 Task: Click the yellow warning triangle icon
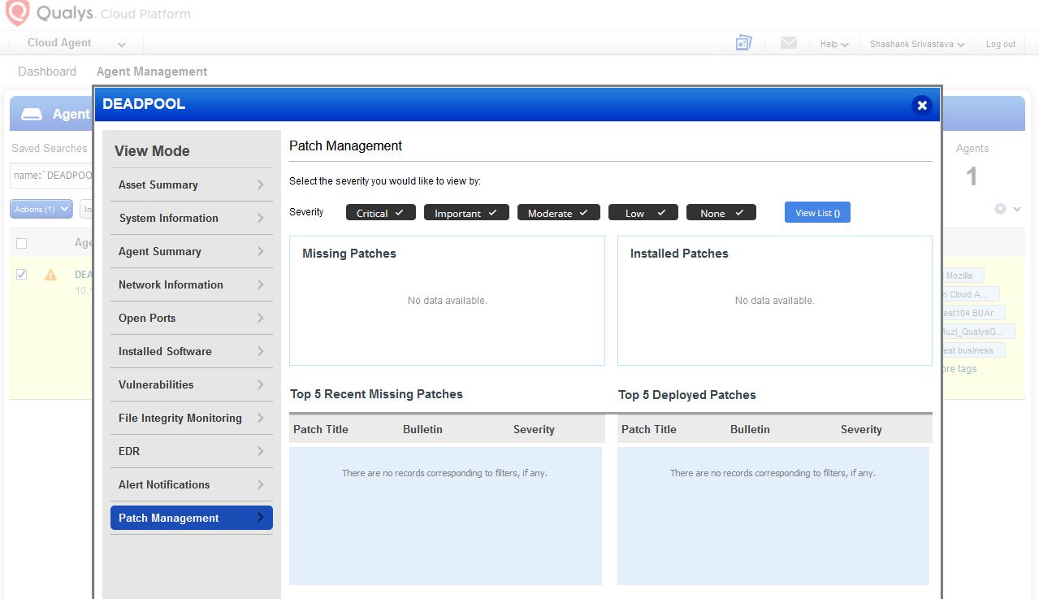[x=50, y=275]
